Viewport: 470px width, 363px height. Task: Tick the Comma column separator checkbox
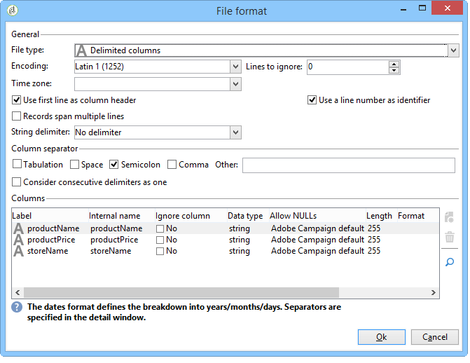coord(172,165)
